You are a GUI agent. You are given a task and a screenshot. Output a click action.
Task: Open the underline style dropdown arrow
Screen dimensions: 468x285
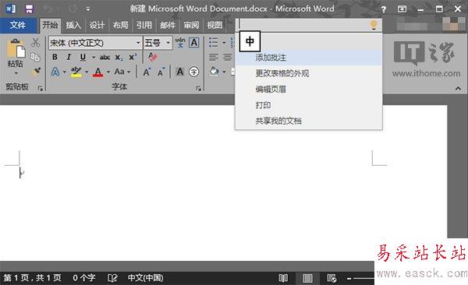click(94, 58)
